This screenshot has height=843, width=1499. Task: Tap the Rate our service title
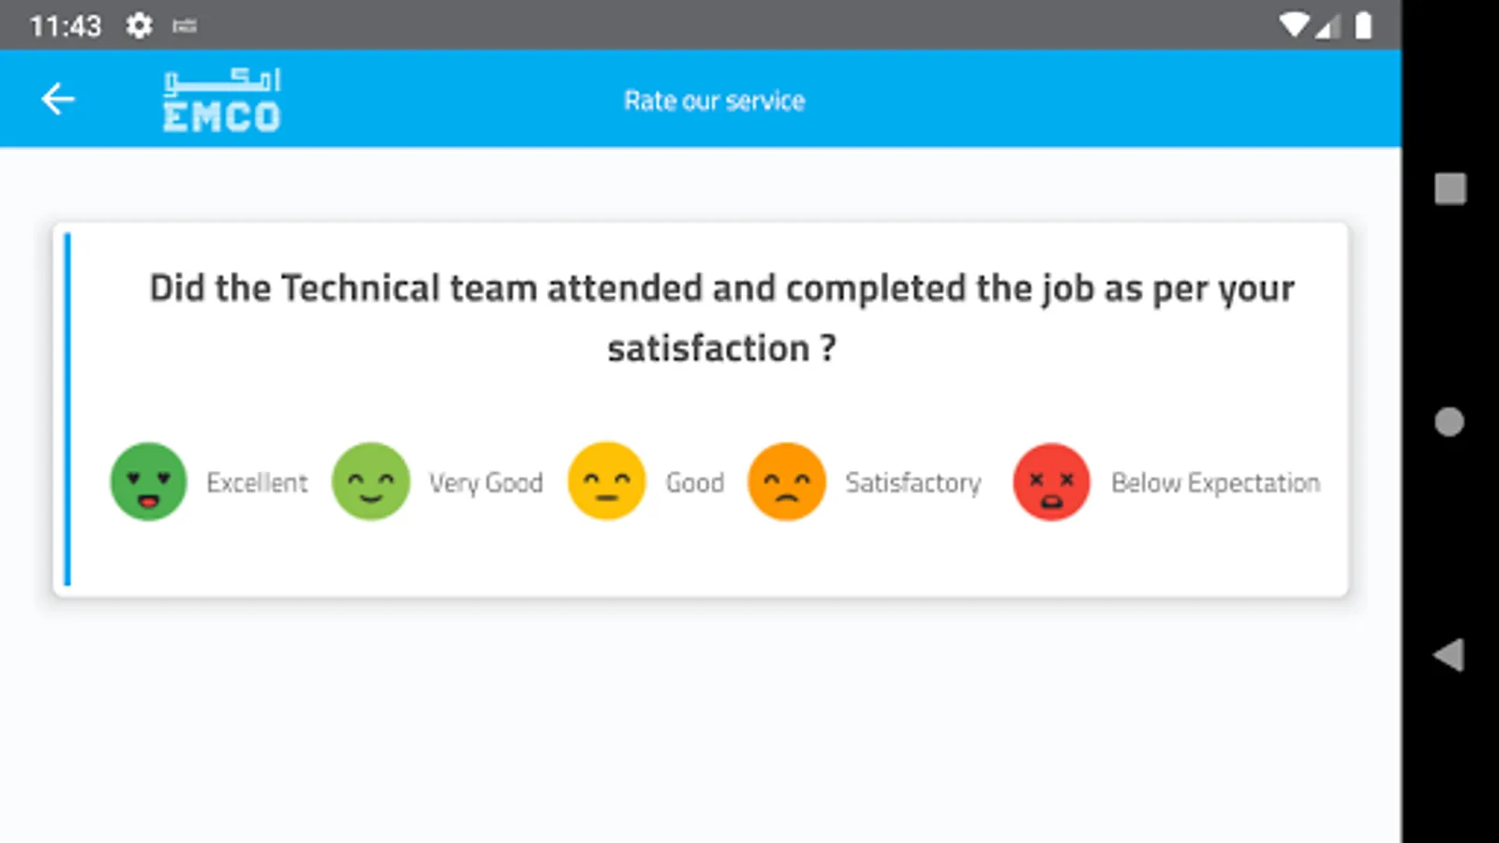(x=714, y=100)
